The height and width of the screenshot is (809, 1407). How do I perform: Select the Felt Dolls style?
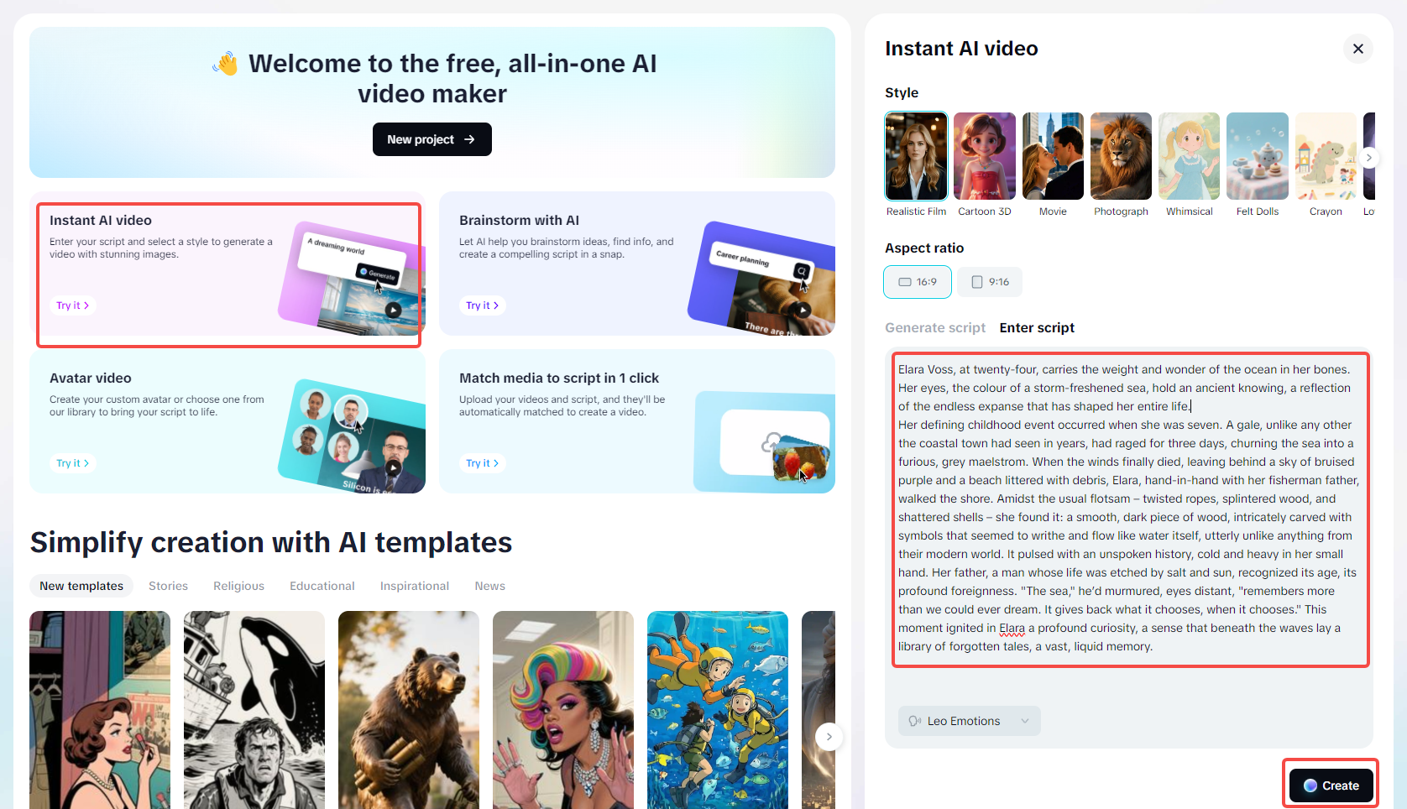pyautogui.click(x=1258, y=156)
